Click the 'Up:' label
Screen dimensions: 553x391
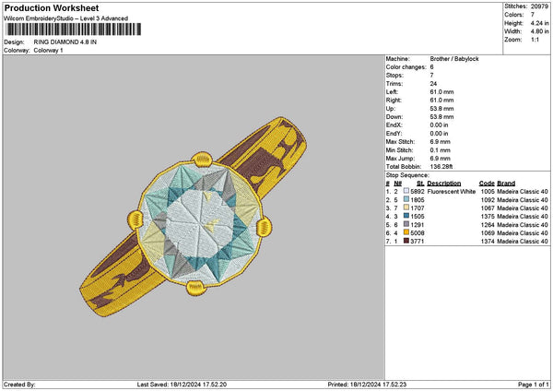[391, 109]
